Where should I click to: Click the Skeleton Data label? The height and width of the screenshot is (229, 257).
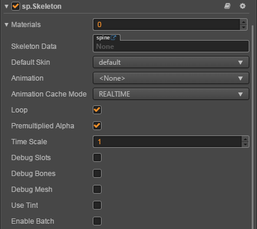coord(34,47)
